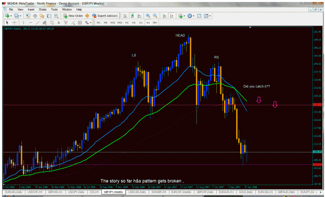This screenshot has height=197, width=325.
Task: Select the text A tool
Action: click(59, 22)
